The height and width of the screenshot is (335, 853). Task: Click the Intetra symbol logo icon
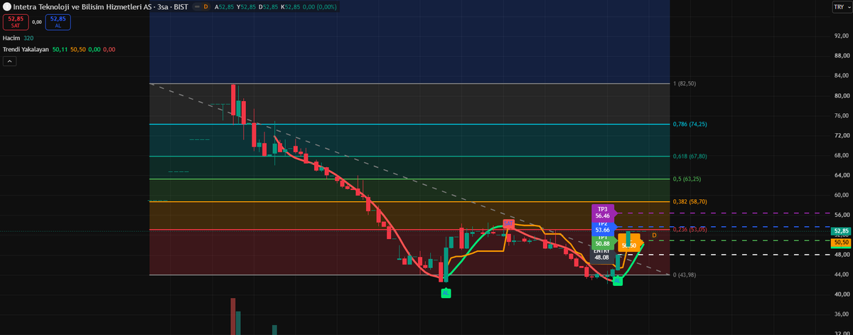(6, 6)
